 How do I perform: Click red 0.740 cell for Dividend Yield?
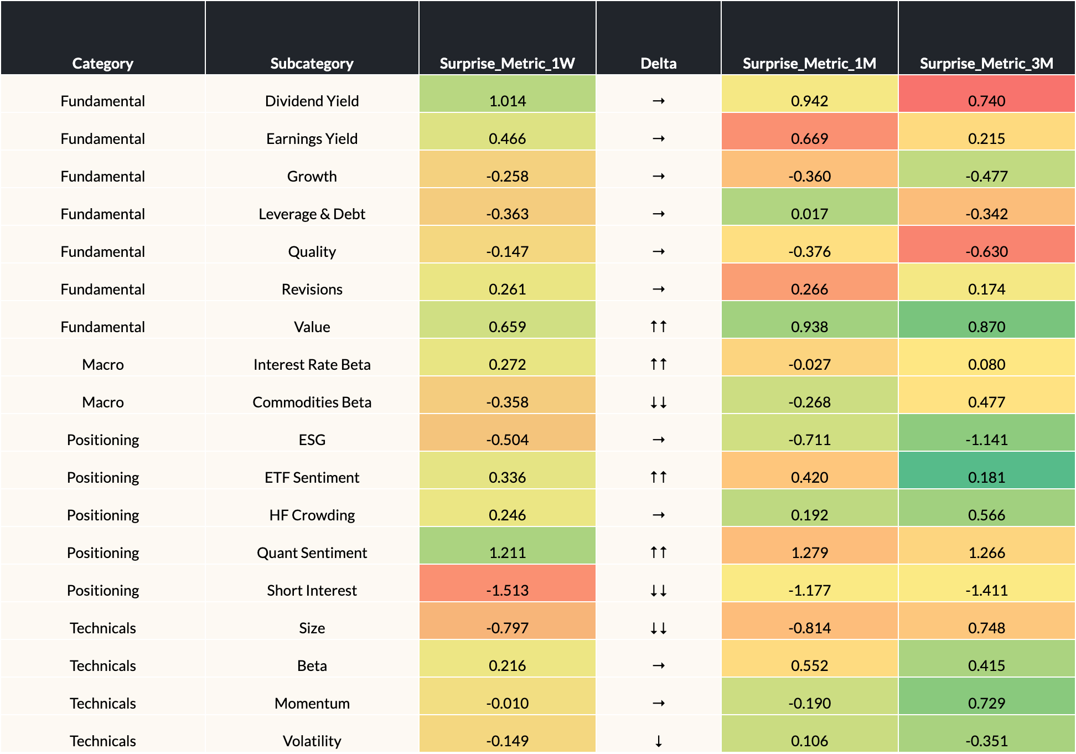coord(986,101)
